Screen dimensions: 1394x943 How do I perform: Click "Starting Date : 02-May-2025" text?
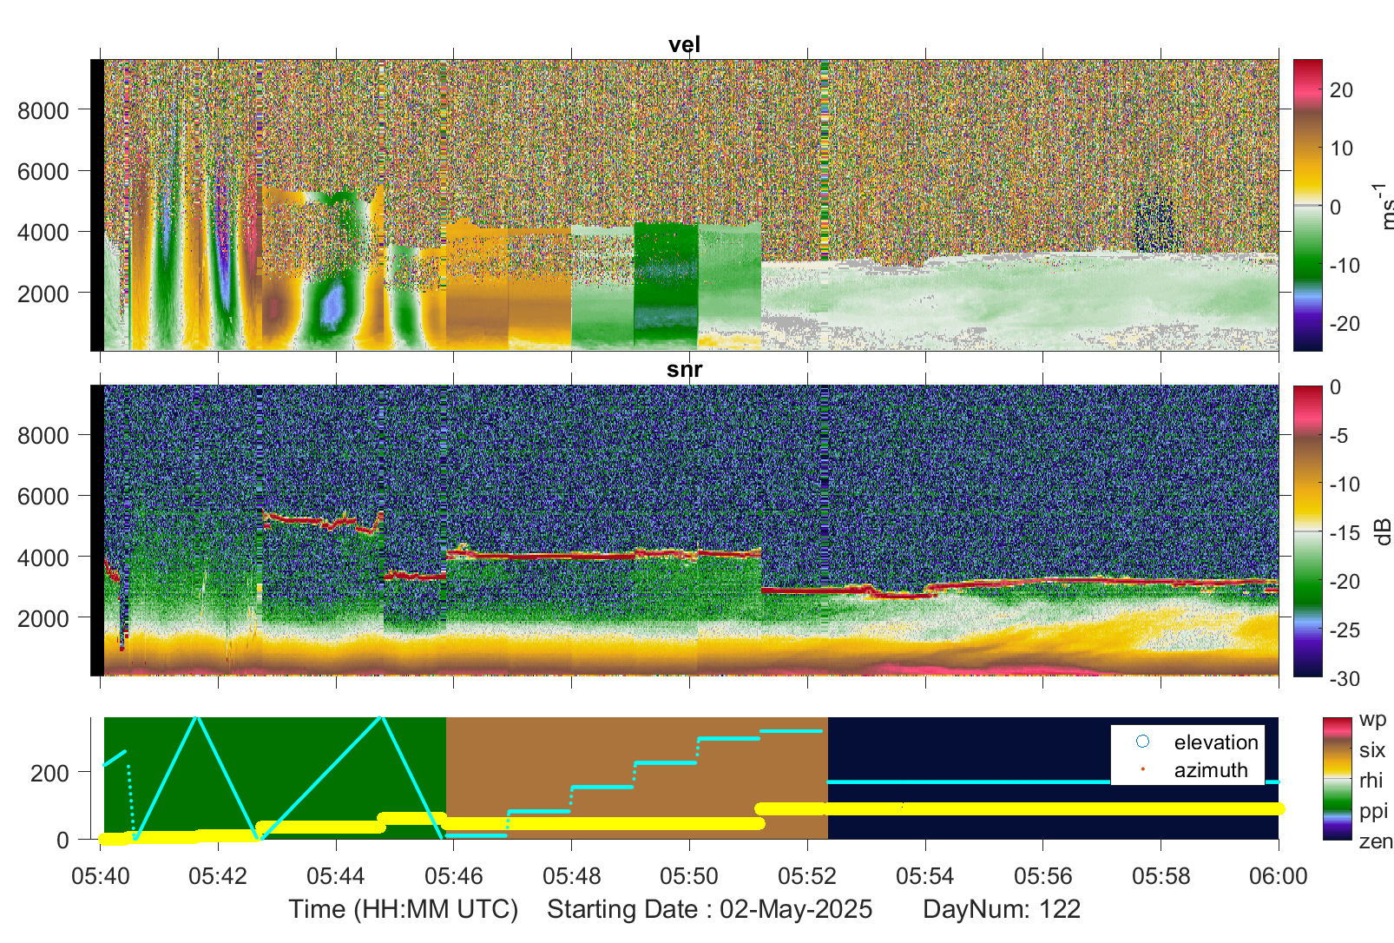[x=710, y=910]
